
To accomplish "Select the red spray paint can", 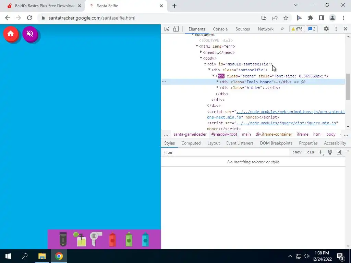I will pos(112,239).
